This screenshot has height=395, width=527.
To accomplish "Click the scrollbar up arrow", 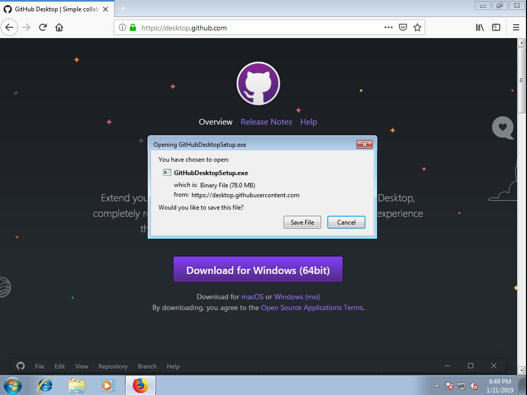I will click(521, 43).
